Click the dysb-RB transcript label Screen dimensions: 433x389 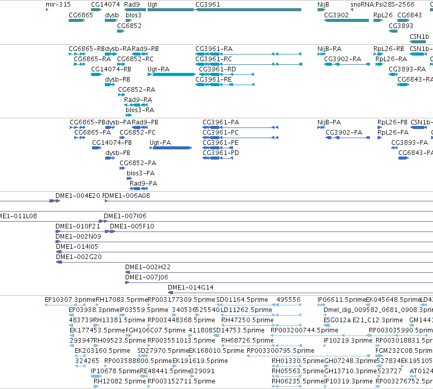(x=118, y=80)
